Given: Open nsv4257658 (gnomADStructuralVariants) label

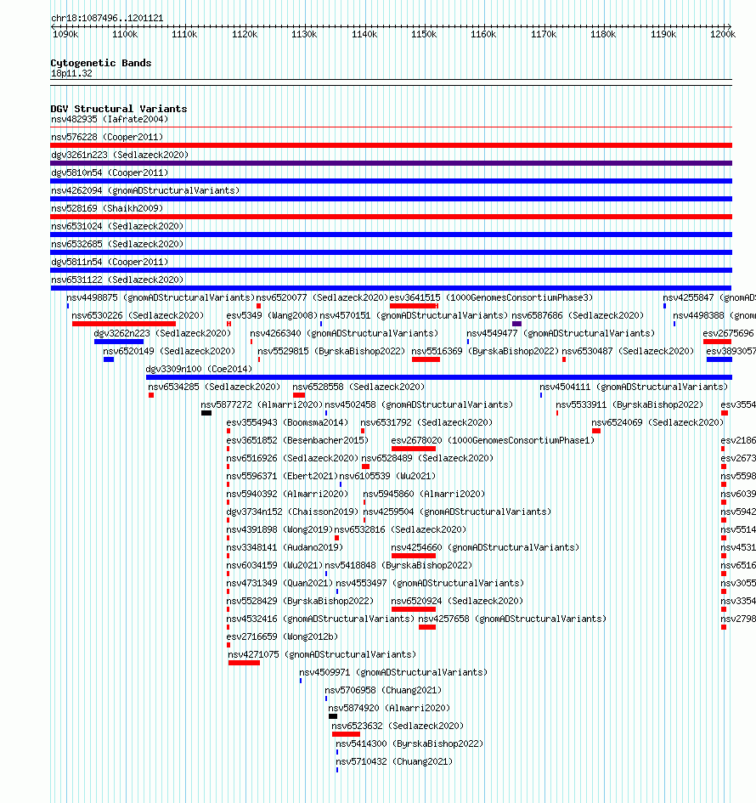Looking at the screenshot, I should point(512,619).
